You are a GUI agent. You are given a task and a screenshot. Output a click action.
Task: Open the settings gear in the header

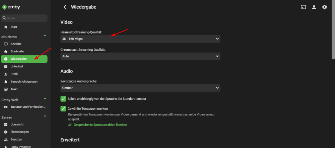click(325, 7)
